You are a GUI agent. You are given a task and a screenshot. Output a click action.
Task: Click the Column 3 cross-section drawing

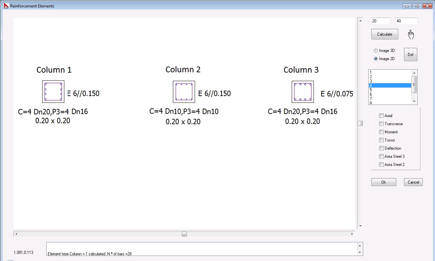[x=303, y=92]
